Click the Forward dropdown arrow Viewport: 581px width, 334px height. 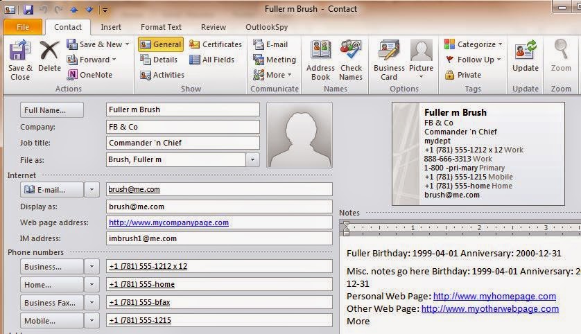click(x=114, y=59)
